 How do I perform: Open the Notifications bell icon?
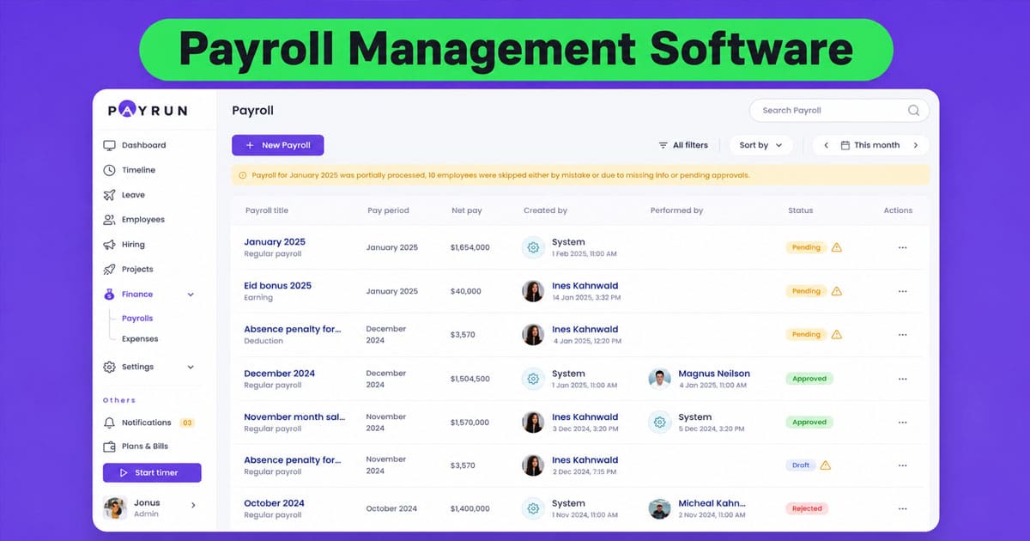(x=109, y=422)
